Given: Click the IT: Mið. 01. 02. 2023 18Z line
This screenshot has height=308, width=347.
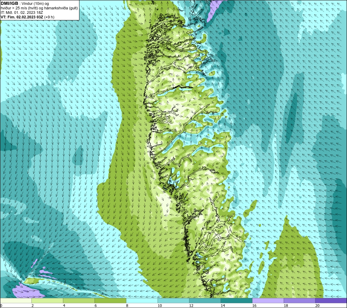Looking at the screenshot, I should pyautogui.click(x=22, y=13).
